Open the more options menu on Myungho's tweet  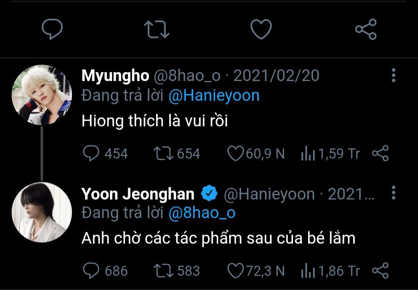click(393, 76)
